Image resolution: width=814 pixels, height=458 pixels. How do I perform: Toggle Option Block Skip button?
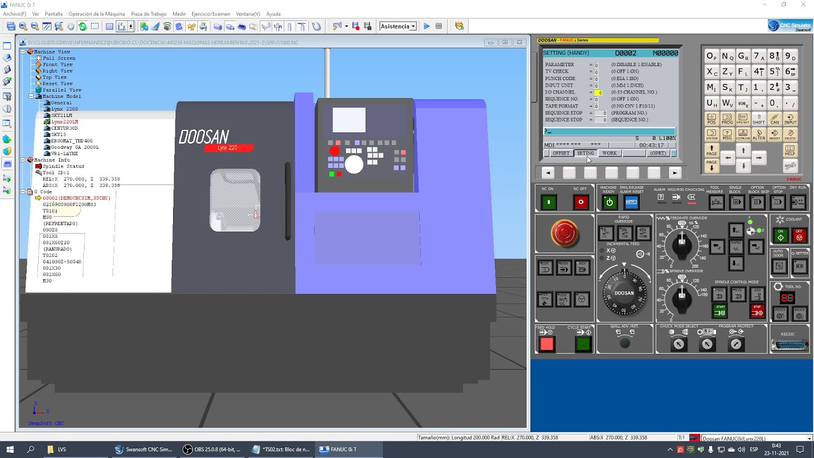[757, 202]
